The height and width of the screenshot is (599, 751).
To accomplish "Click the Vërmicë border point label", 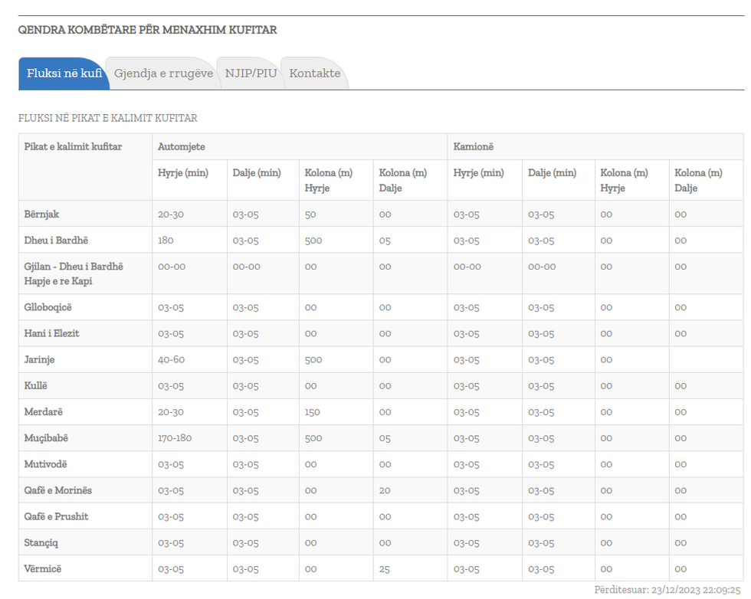I will [43, 569].
